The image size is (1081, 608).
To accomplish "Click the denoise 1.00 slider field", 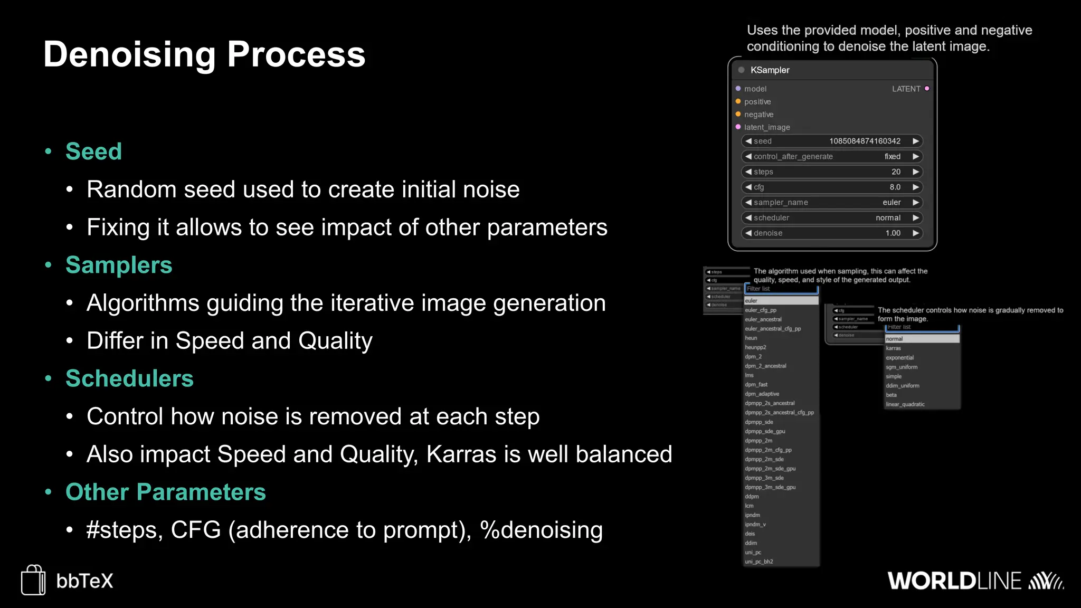I will [x=832, y=233].
